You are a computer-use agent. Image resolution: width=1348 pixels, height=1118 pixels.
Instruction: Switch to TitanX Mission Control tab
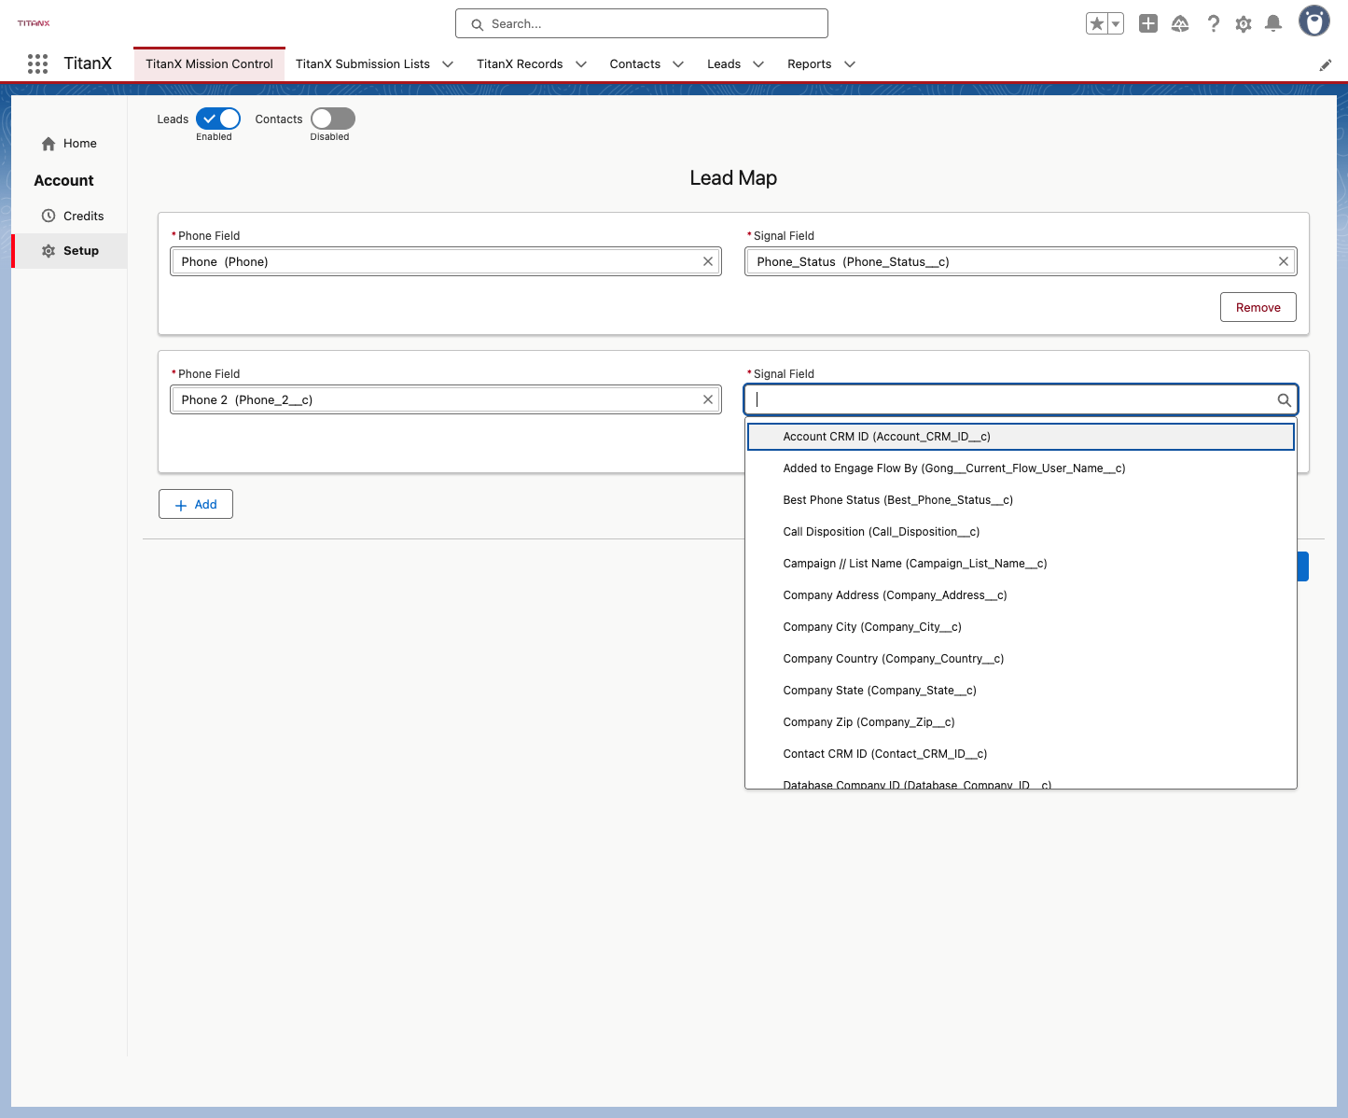click(x=209, y=64)
